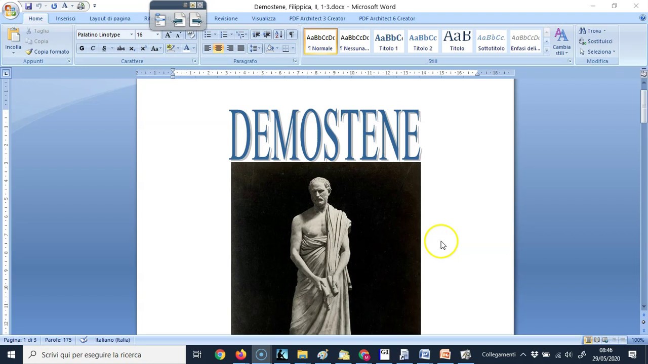Apply strikethrough (abc) formatting
The width and height of the screenshot is (648, 364).
(120, 49)
